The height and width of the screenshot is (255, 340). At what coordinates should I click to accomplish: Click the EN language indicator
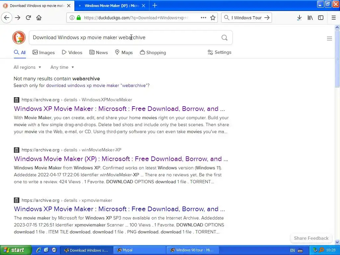pos(292,250)
